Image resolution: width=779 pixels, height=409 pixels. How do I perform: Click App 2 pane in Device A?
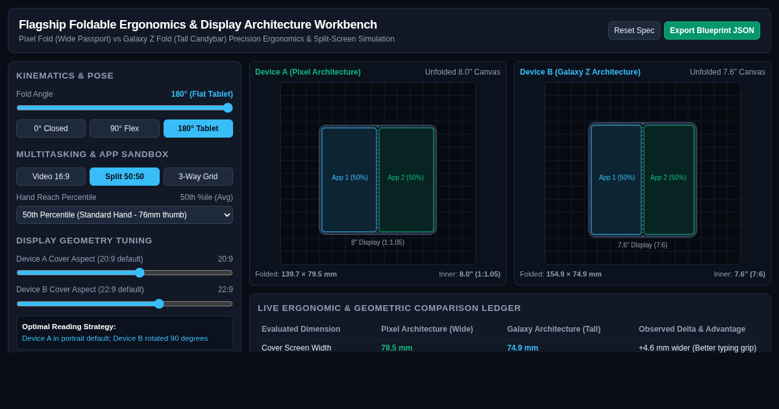[x=406, y=180]
